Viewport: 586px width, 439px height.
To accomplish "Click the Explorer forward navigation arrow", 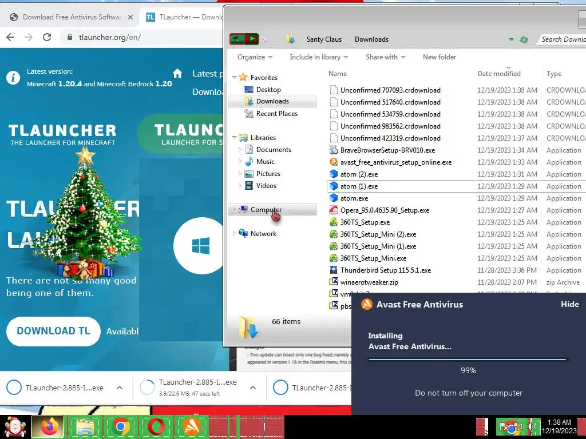I will tap(252, 39).
